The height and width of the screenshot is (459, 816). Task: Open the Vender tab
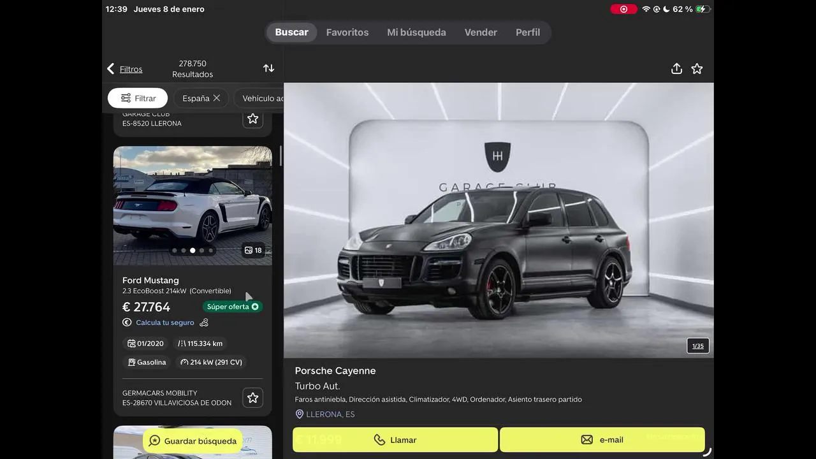[x=481, y=33]
